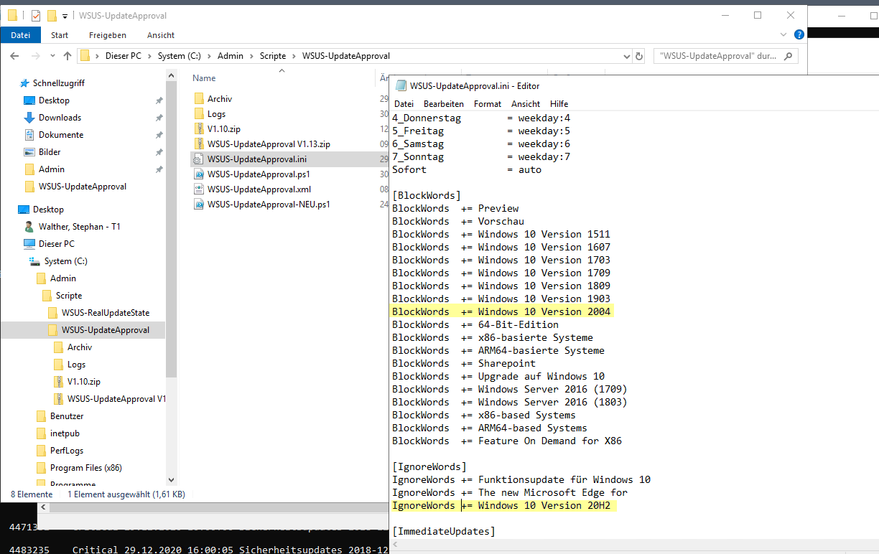The height and width of the screenshot is (554, 879).
Task: Select WSUS-UpdateApproval.ini in the file list
Action: [257, 159]
